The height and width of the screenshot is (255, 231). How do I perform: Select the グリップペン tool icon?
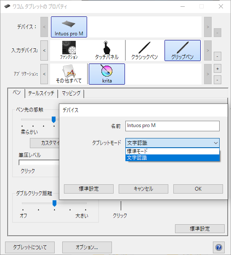183,50
